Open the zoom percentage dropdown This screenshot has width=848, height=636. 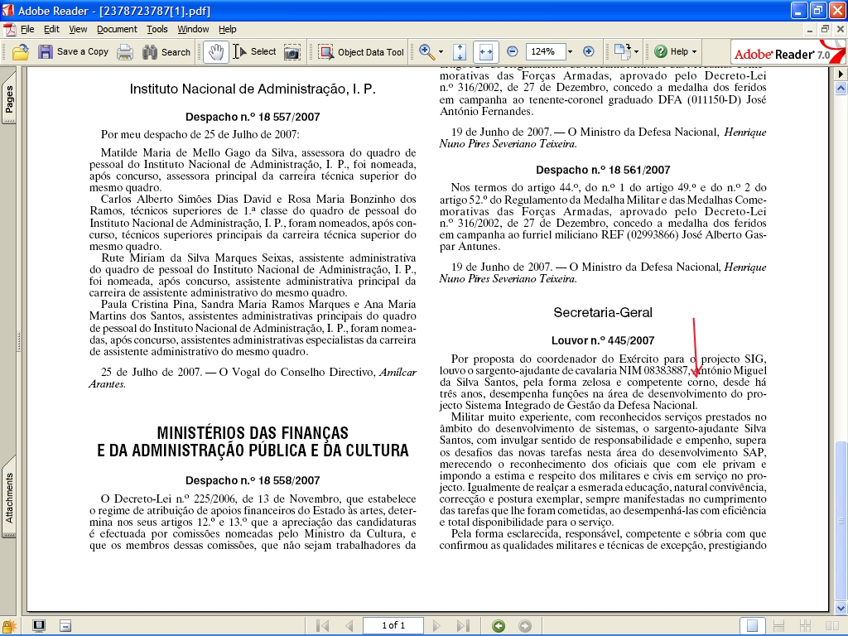pyautogui.click(x=570, y=52)
